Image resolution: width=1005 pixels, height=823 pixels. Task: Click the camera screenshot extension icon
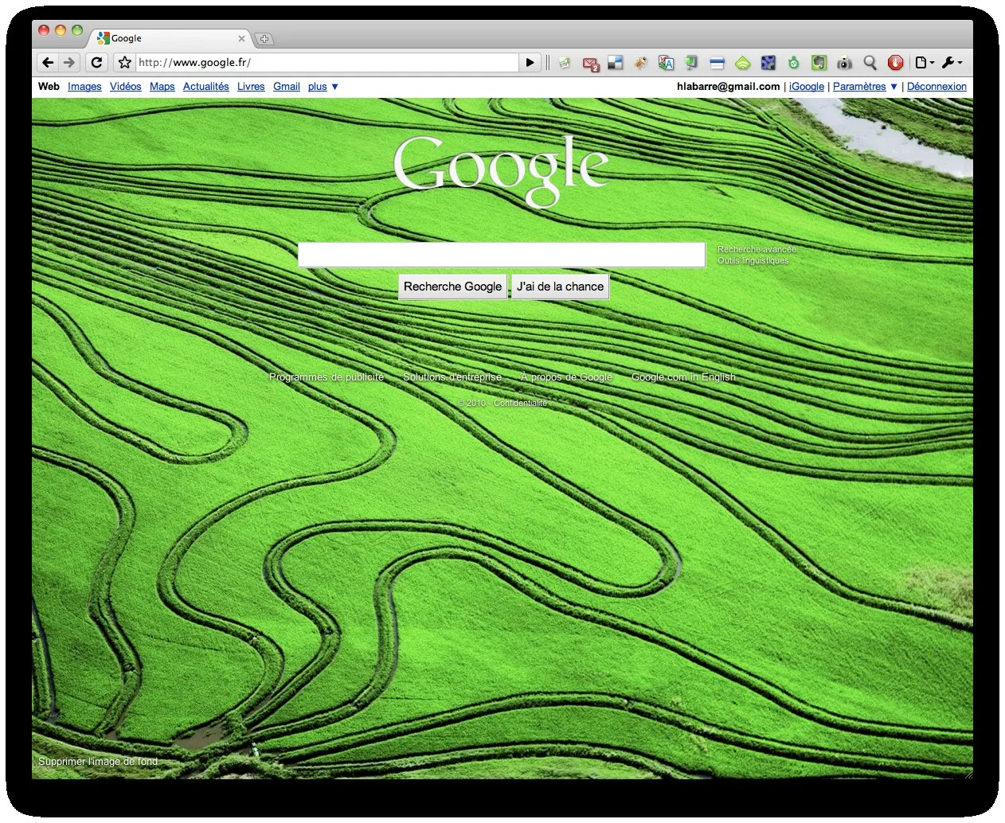tap(844, 62)
